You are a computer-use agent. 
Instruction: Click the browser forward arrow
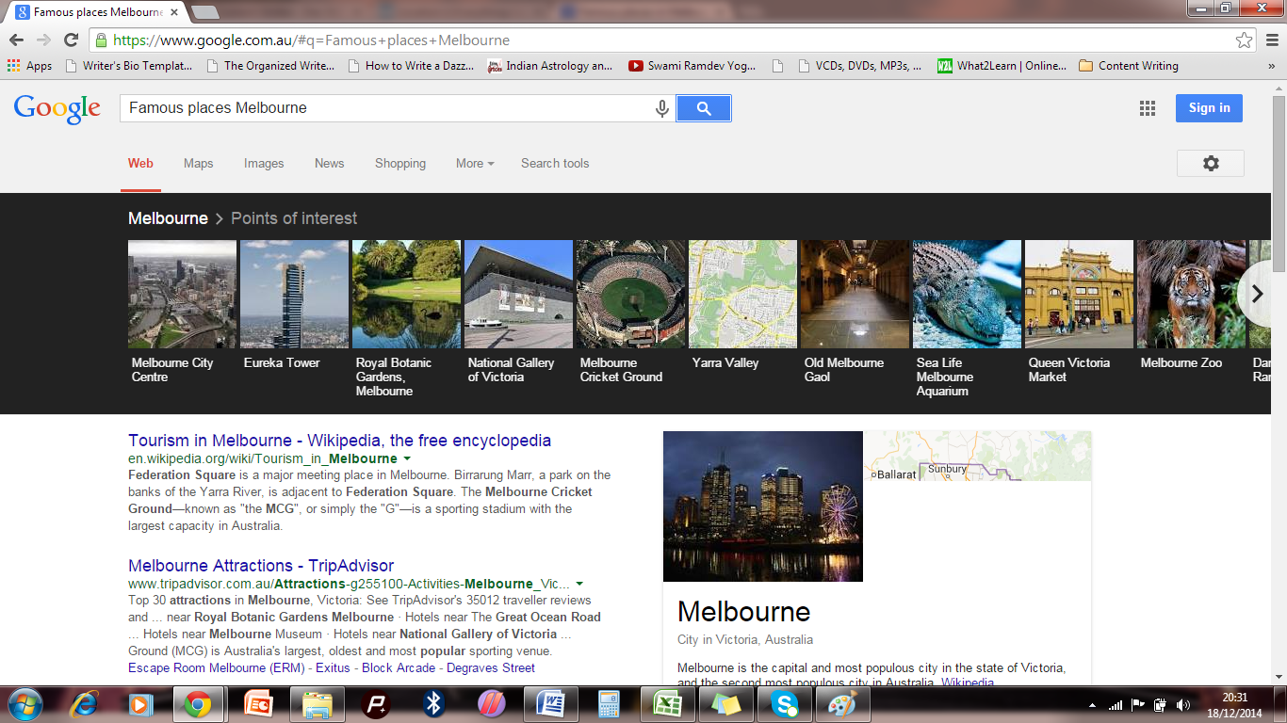[43, 40]
